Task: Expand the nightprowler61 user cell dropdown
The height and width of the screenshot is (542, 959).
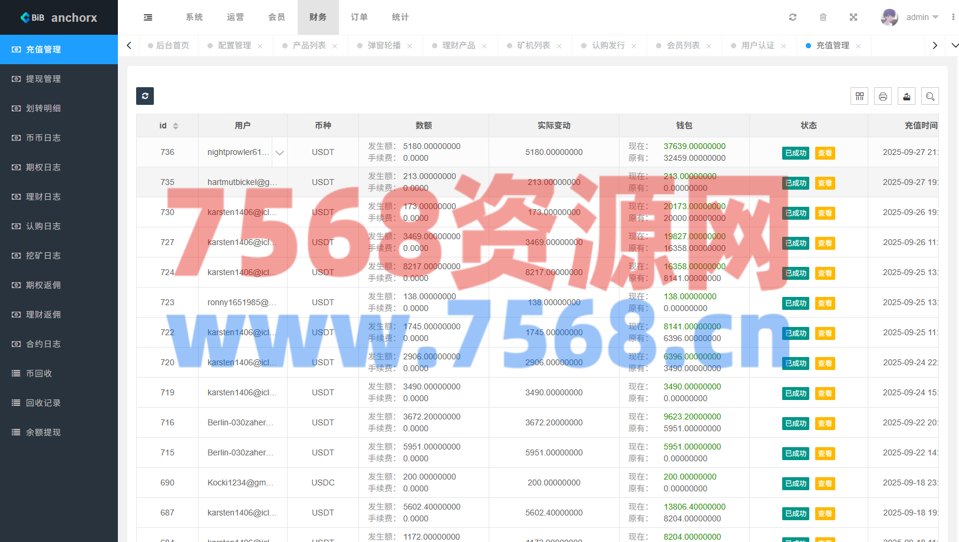Action: click(x=279, y=153)
